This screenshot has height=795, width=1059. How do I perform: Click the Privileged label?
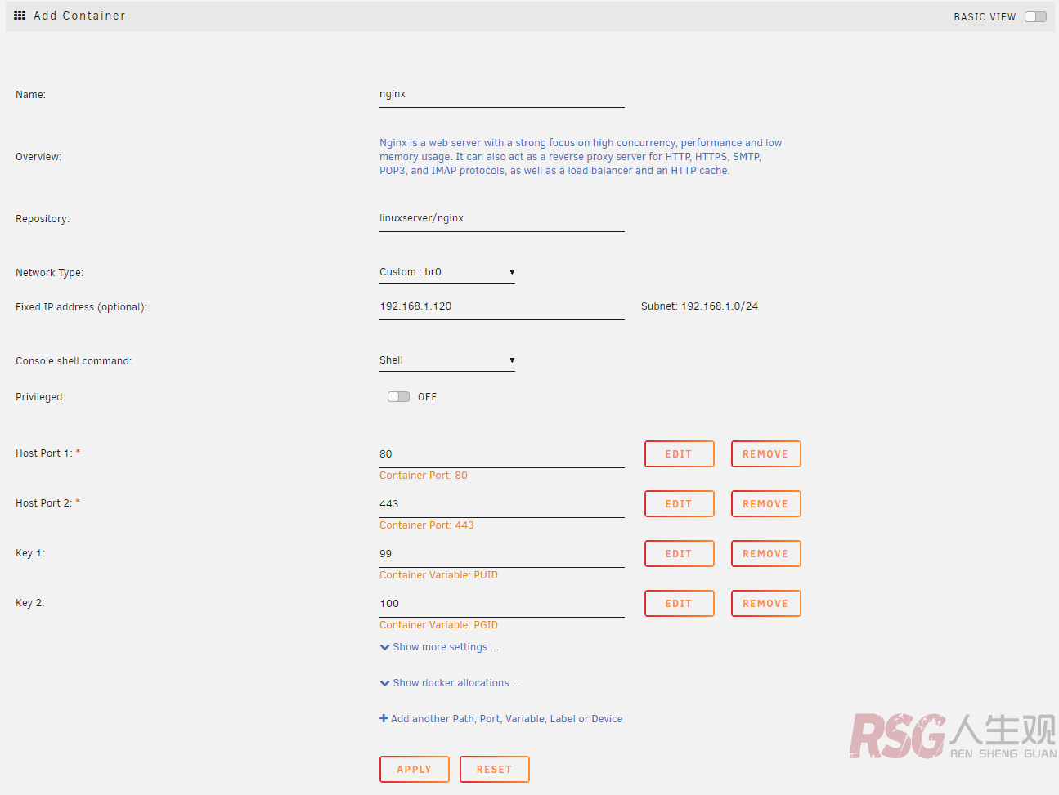click(x=40, y=397)
